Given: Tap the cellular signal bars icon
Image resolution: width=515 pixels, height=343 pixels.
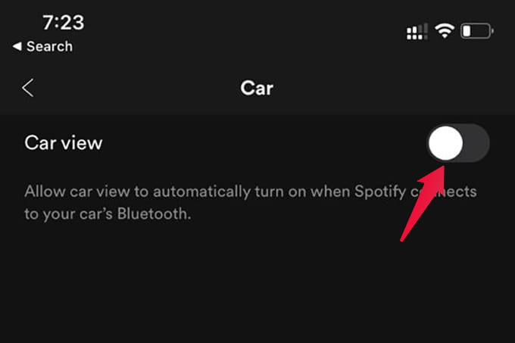Looking at the screenshot, I should [x=417, y=31].
